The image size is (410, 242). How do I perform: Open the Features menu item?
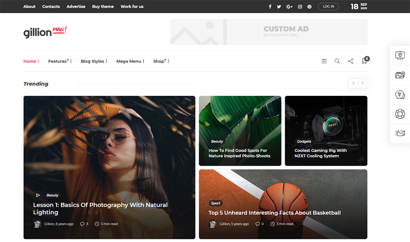click(57, 61)
